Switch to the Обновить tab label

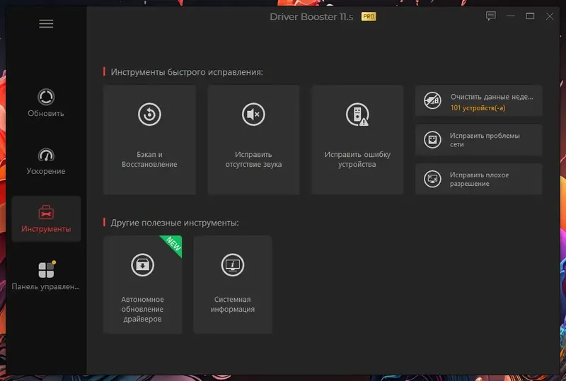pos(46,113)
